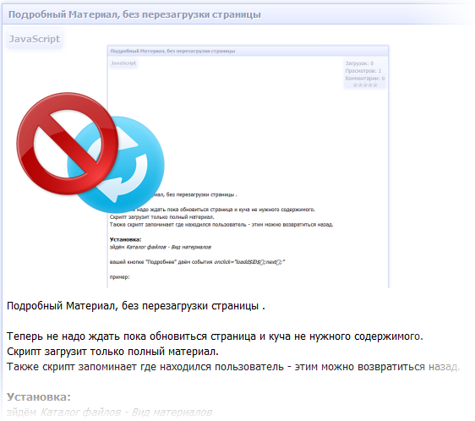Click "Комментарии: 0" in the preview stats

tap(365, 79)
